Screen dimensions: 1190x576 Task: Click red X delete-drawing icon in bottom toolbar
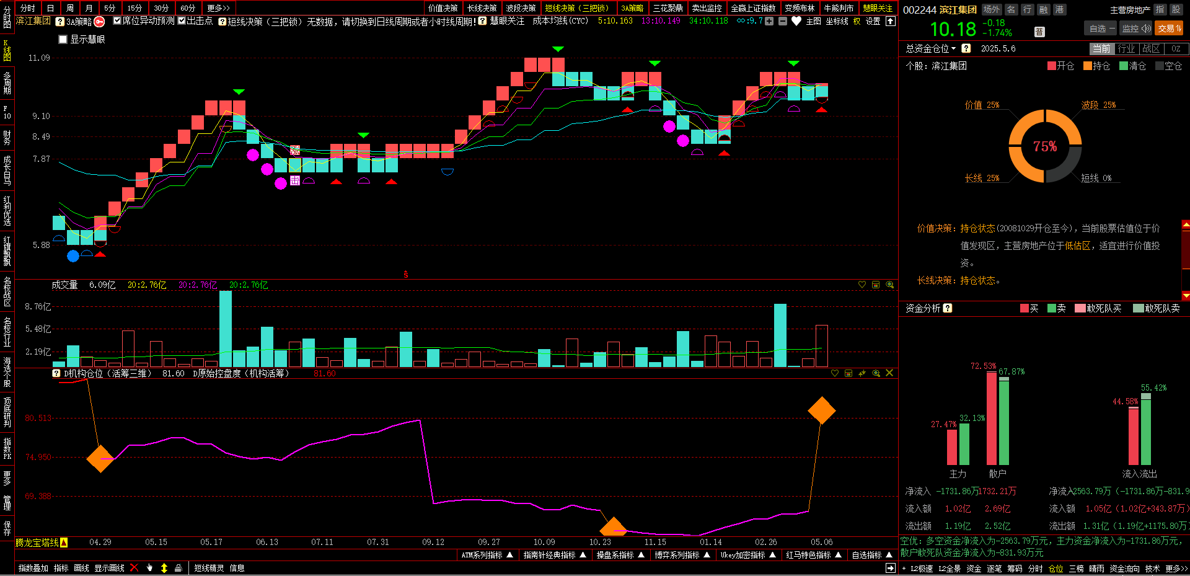click(134, 568)
